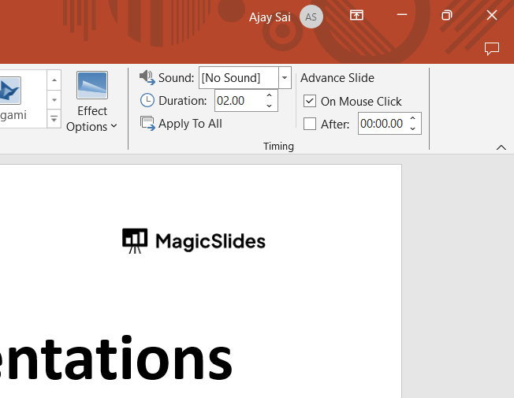Open the Comments speech bubble icon
The image size is (514, 398).
point(492,49)
